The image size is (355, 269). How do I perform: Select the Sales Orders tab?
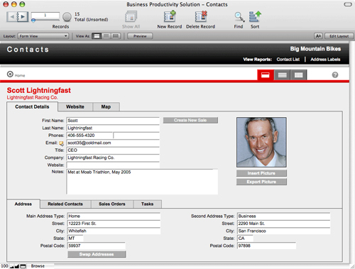click(112, 204)
